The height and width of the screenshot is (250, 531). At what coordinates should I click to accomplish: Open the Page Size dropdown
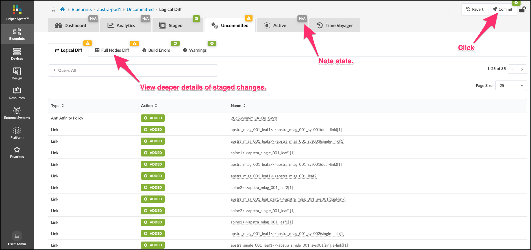[511, 86]
